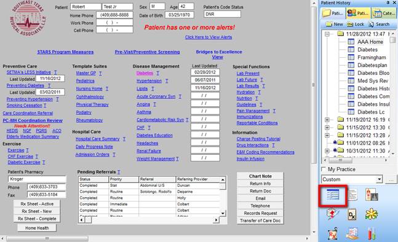
Task: Click the medical first-aid bag icon
Action: click(x=333, y=214)
